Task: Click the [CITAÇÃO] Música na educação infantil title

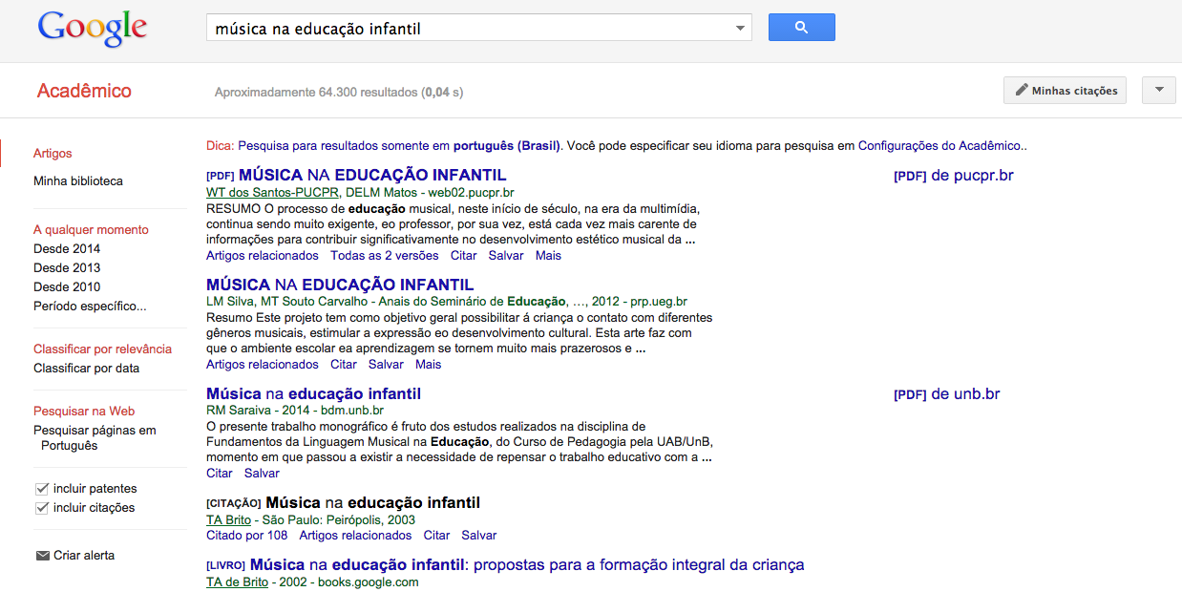Action: 372,502
